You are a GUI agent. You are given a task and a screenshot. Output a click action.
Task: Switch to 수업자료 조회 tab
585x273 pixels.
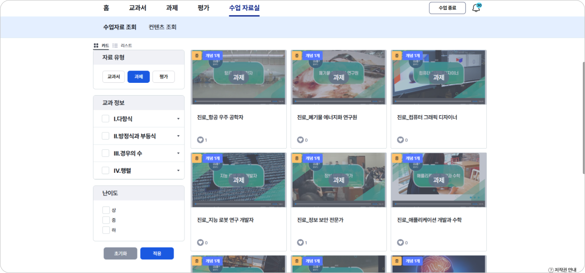120,27
